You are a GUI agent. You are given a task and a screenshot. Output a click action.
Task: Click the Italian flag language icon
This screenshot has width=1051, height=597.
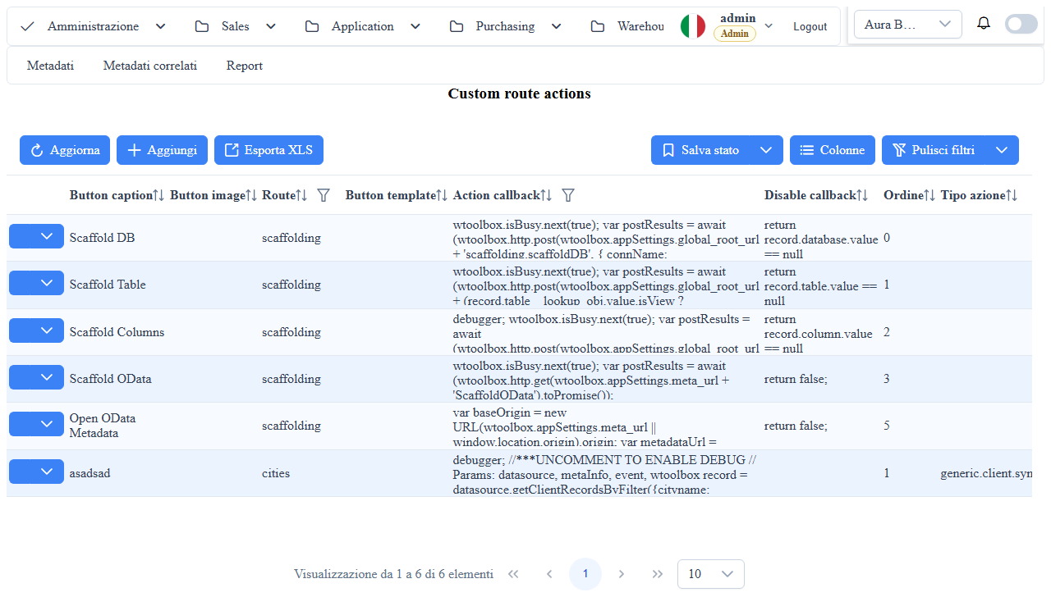click(693, 26)
